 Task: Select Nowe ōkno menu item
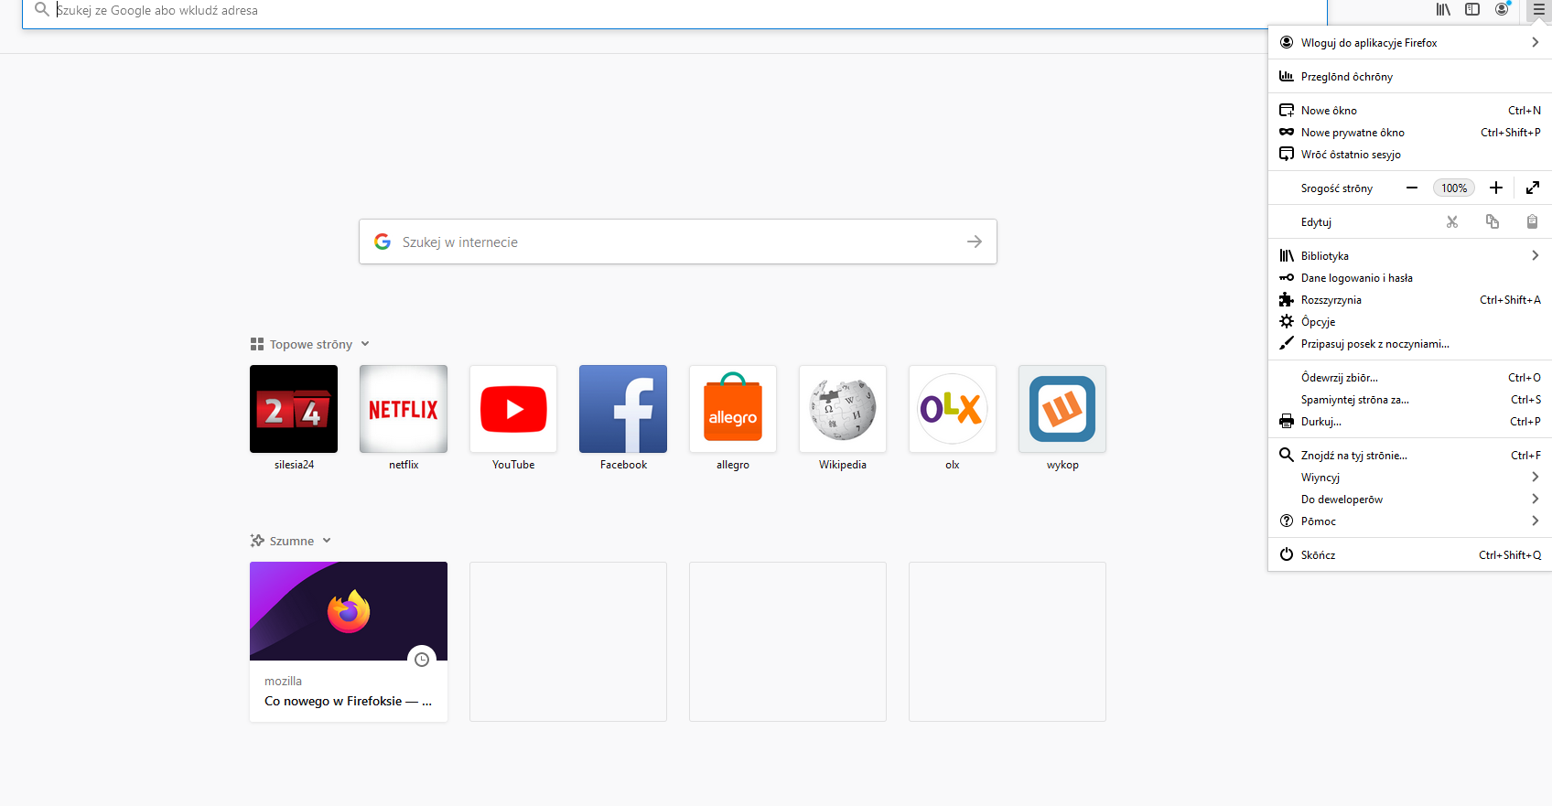click(x=1409, y=111)
